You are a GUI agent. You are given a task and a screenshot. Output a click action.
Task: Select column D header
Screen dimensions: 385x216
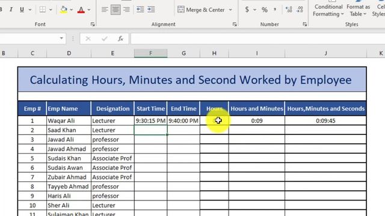click(69, 53)
